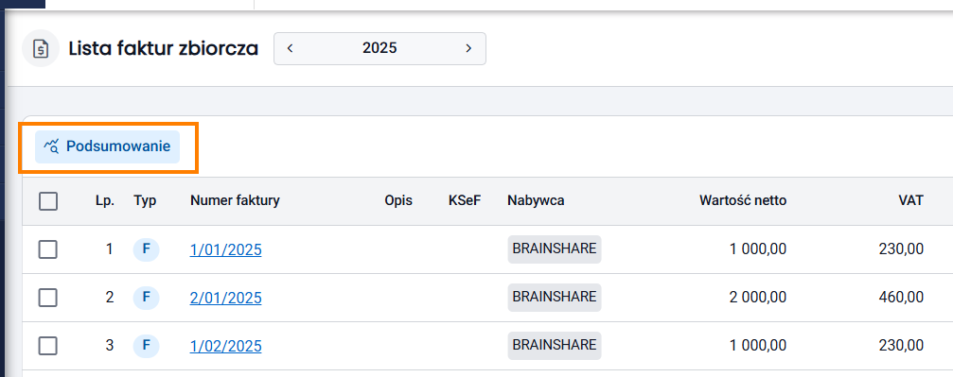Sort by Wartość netto column header
953x377 pixels.
tap(743, 200)
